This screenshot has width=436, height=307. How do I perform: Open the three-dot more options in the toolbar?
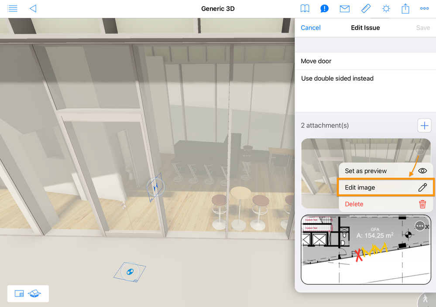[x=424, y=8]
